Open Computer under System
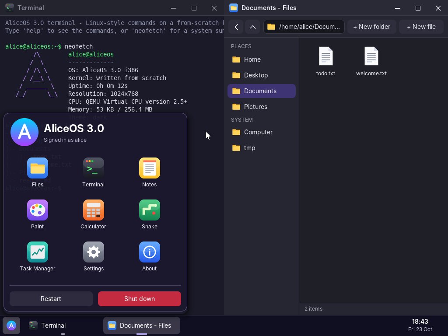This screenshot has height=336, width=448. point(262,132)
